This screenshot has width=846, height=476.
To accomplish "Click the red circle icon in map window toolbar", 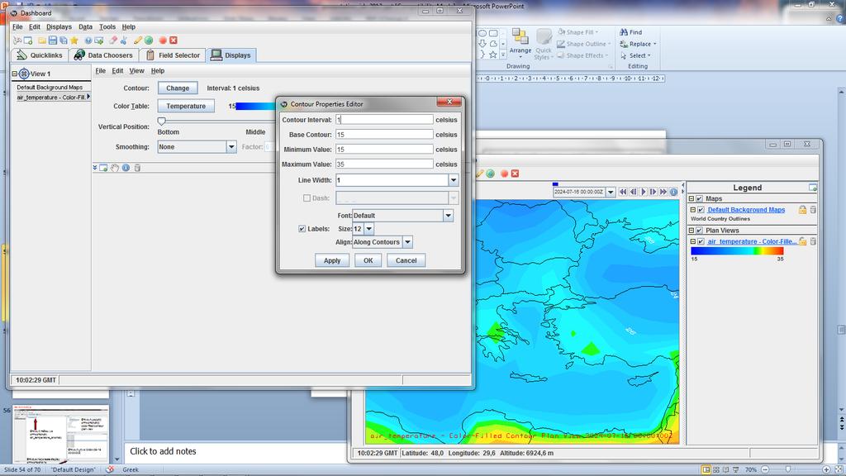I will (x=504, y=174).
